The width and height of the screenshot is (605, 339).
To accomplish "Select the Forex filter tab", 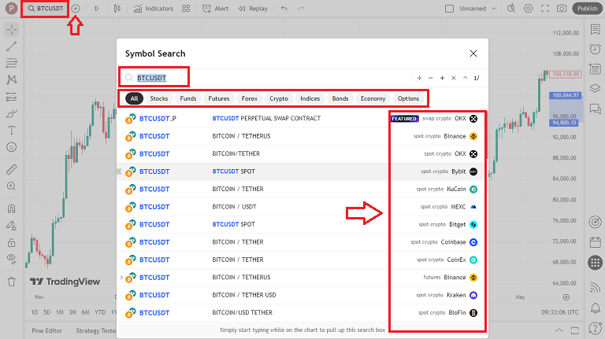I will [x=249, y=98].
